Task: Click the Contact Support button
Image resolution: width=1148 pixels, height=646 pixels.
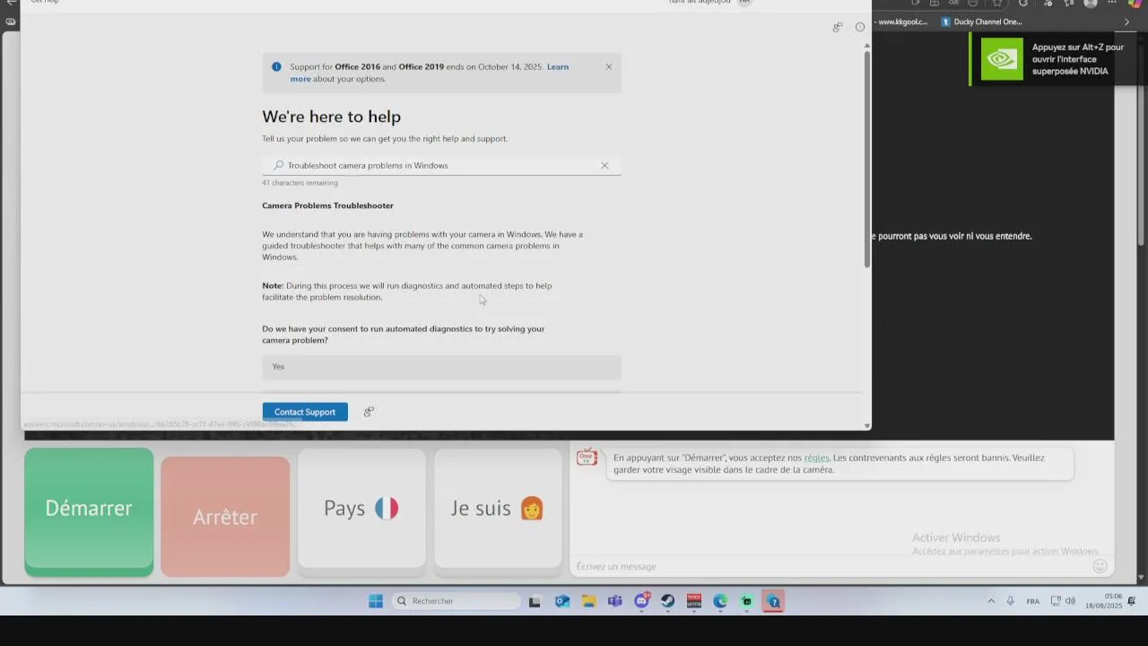Action: coord(305,412)
